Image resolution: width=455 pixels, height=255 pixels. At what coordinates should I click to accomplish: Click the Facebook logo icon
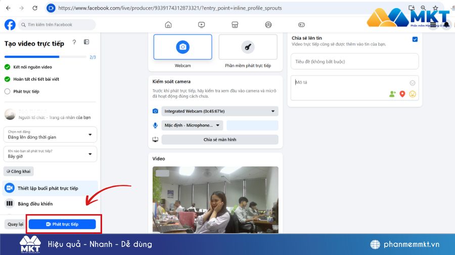click(x=10, y=25)
